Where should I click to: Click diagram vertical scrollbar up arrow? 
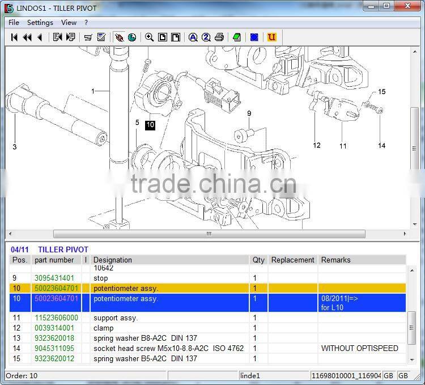[x=415, y=52]
